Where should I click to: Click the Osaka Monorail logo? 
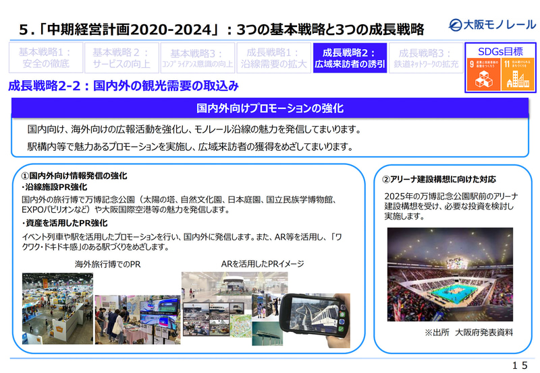tap(493, 25)
